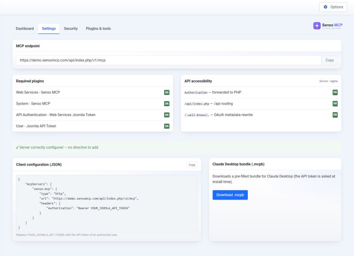Click the "Replace YOUR_JOOMLA_API_TOKEN" hint text
This screenshot has width=354, height=256.
tap(67, 235)
